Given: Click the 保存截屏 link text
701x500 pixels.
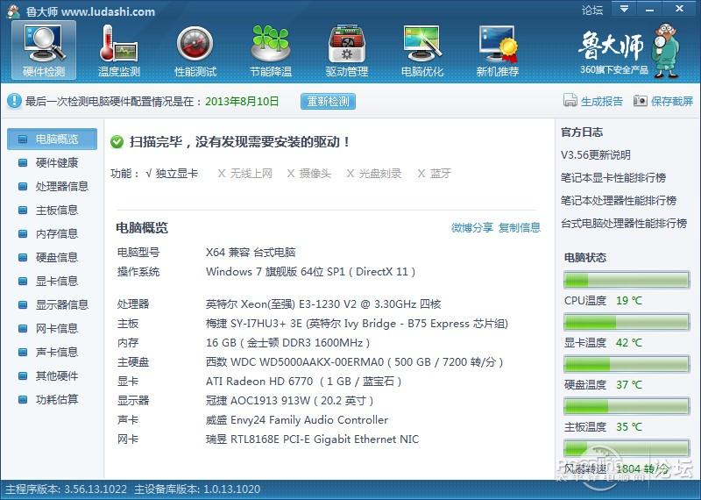Looking at the screenshot, I should point(672,102).
